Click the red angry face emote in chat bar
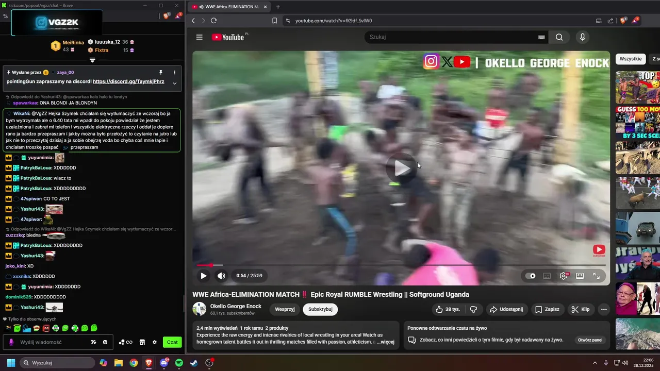This screenshot has width=660, height=371. (x=46, y=328)
